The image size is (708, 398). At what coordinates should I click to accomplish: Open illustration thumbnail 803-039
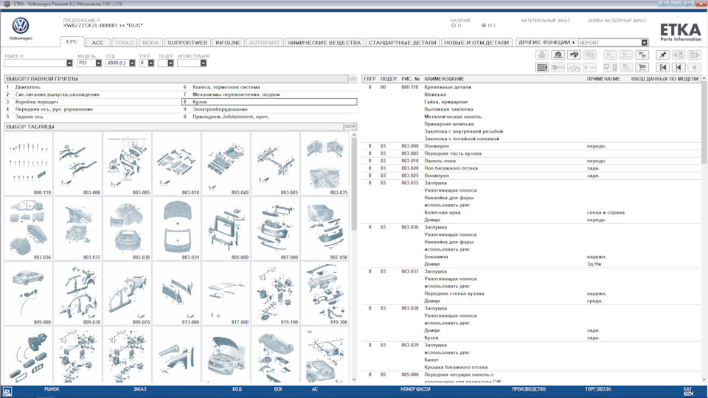(x=177, y=228)
